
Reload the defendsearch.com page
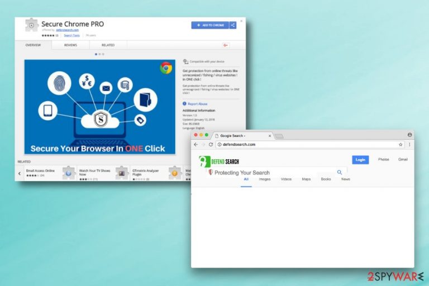(211, 145)
